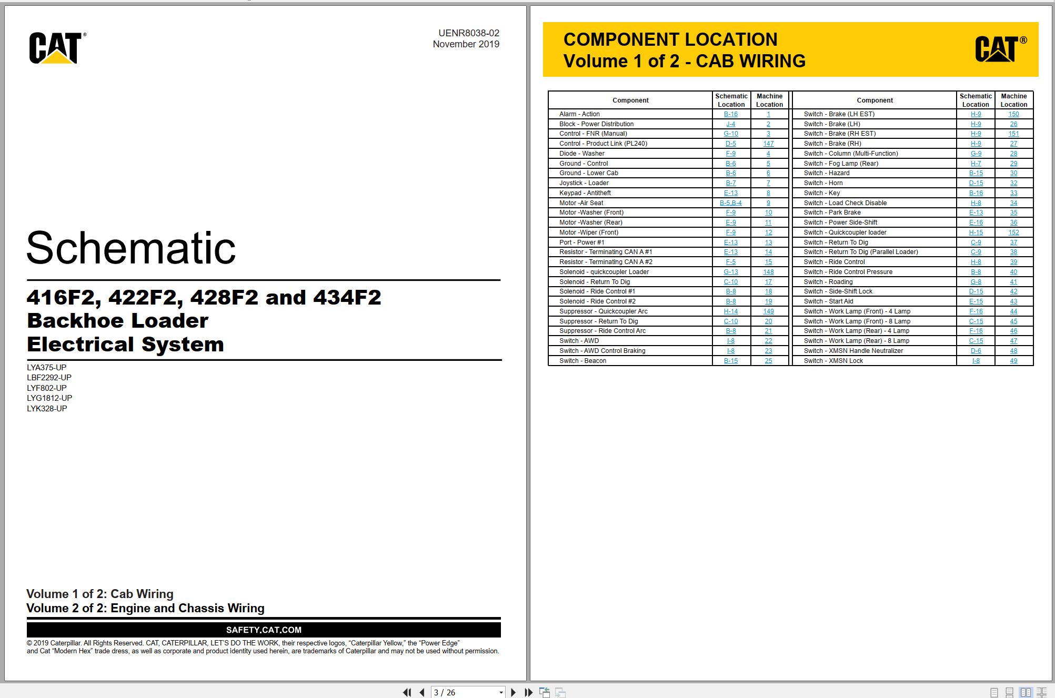Go to the previous page
This screenshot has height=698, width=1055.
click(422, 692)
